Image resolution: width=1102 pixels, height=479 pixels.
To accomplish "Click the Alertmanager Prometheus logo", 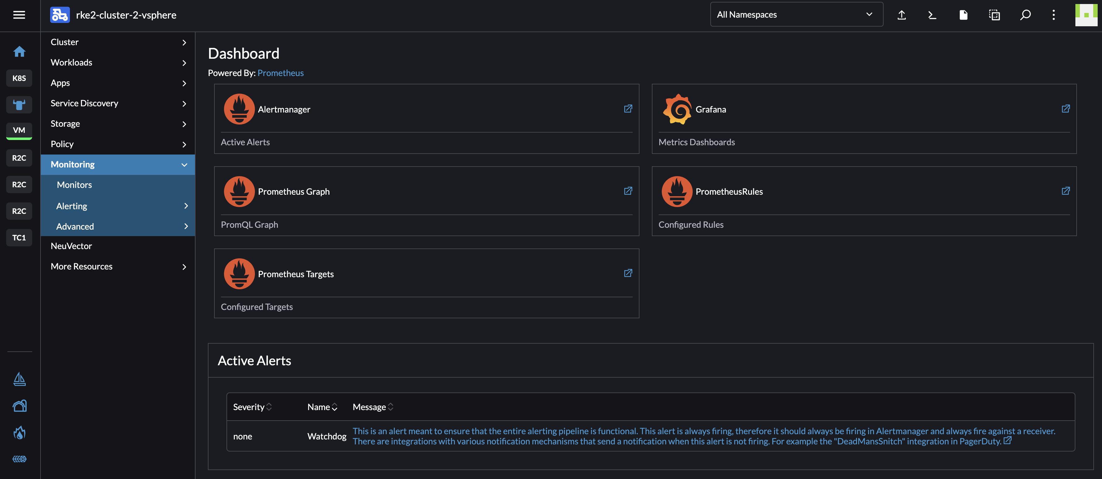I will [x=239, y=109].
